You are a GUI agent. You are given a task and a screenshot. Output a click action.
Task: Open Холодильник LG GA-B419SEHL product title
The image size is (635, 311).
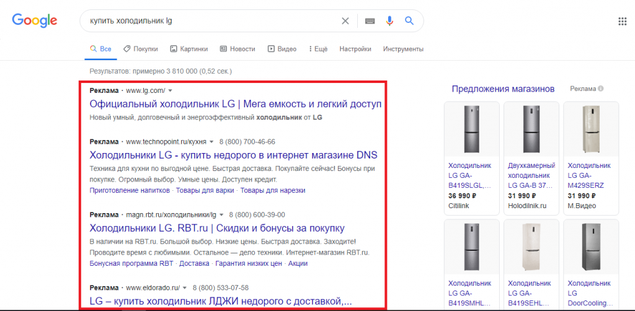[x=530, y=293]
